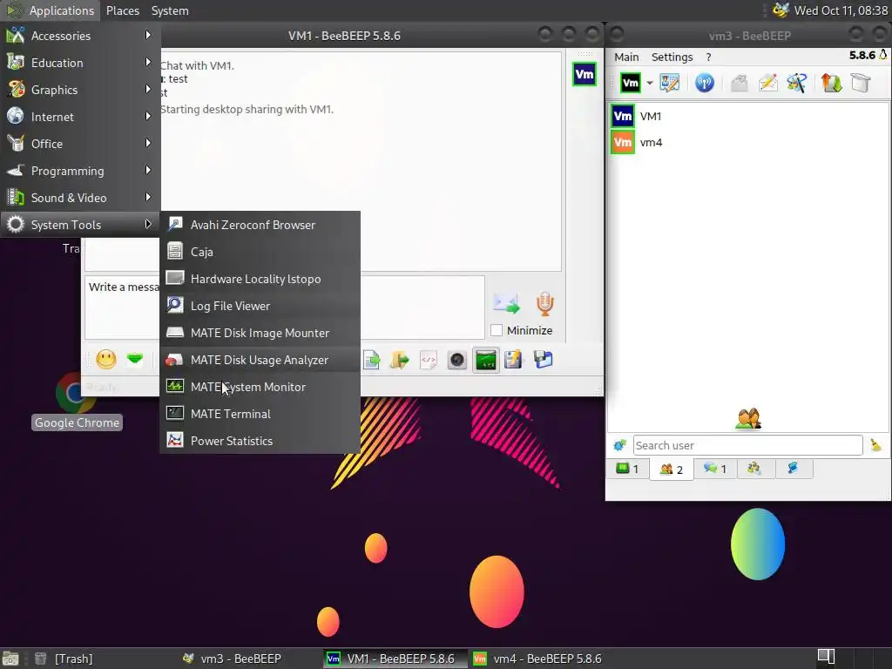Open Hardware Locality lstopo
The image size is (892, 669).
(260, 279)
